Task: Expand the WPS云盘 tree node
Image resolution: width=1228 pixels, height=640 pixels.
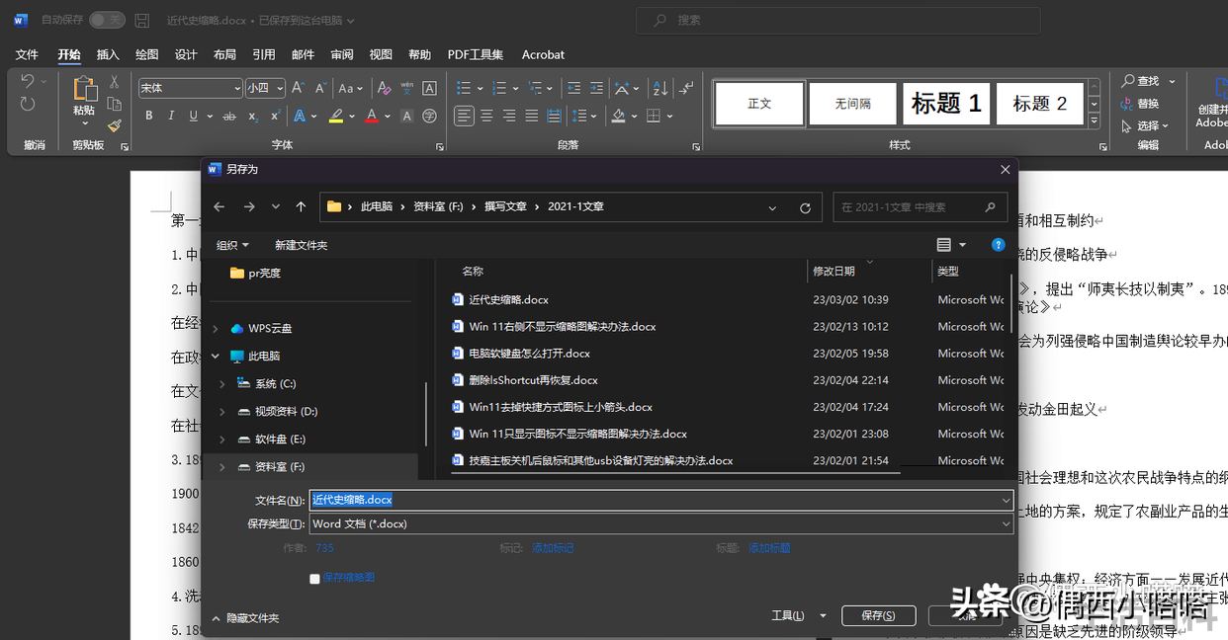Action: click(216, 328)
